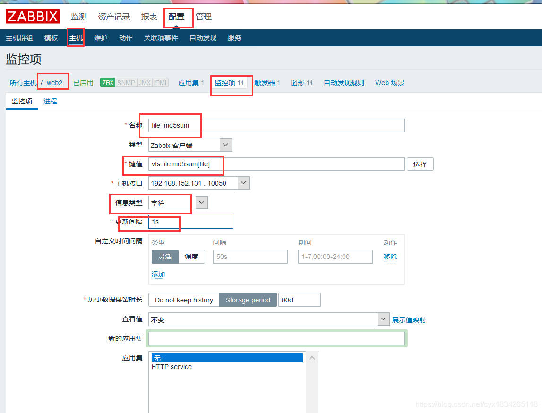This screenshot has width=542, height=413.
Task: Go to 动作 submenu
Action: (126, 38)
